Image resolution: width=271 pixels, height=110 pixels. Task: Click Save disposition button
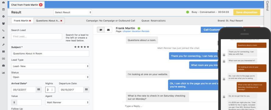pyautogui.click(x=247, y=12)
